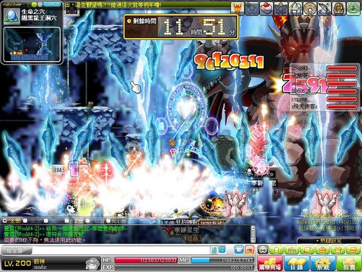The height and width of the screenshot is (272, 362).
Task: Click party member cupcup entry
Action: 323,99
